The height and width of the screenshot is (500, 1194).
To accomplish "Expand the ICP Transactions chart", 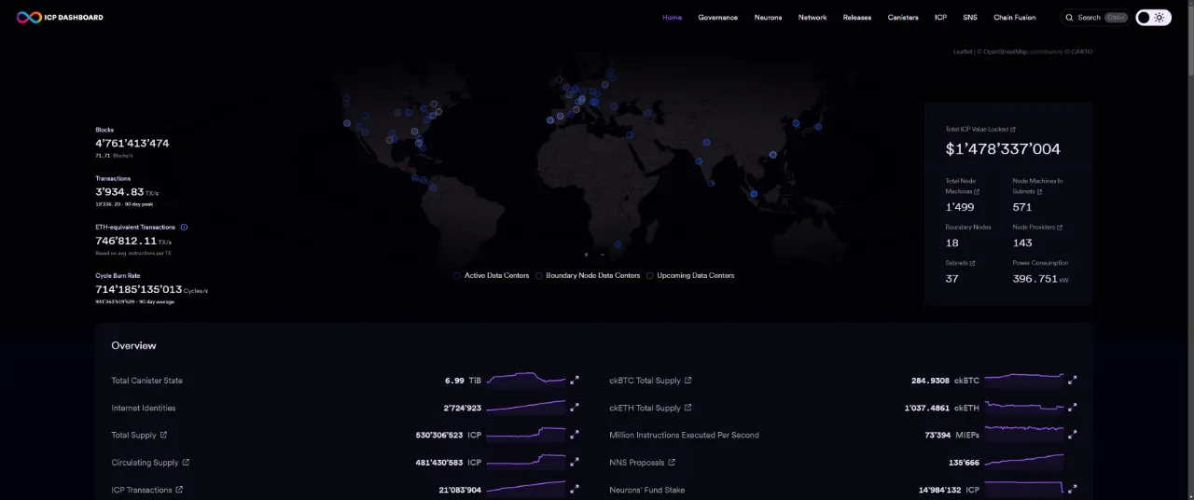I will click(x=575, y=489).
